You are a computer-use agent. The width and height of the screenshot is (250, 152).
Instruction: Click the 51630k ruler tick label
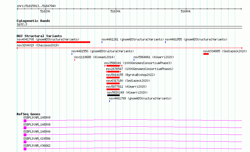coord(115,11)
